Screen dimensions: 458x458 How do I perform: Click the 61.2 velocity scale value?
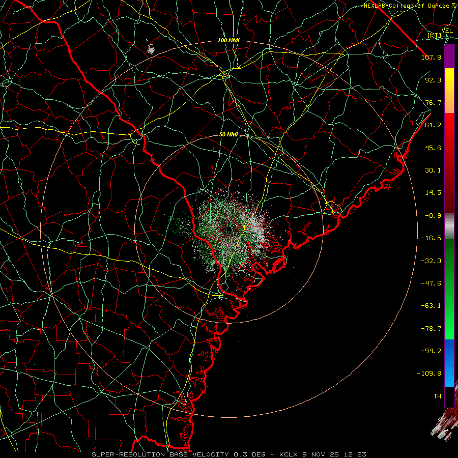pyautogui.click(x=433, y=125)
